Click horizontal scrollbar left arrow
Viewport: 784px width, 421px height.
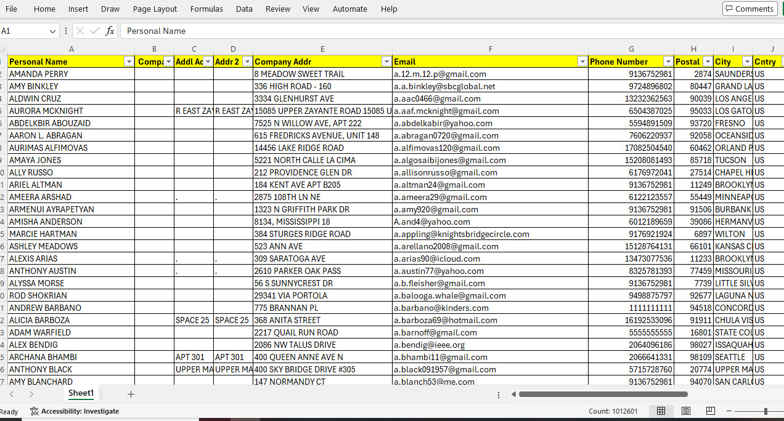[513, 394]
